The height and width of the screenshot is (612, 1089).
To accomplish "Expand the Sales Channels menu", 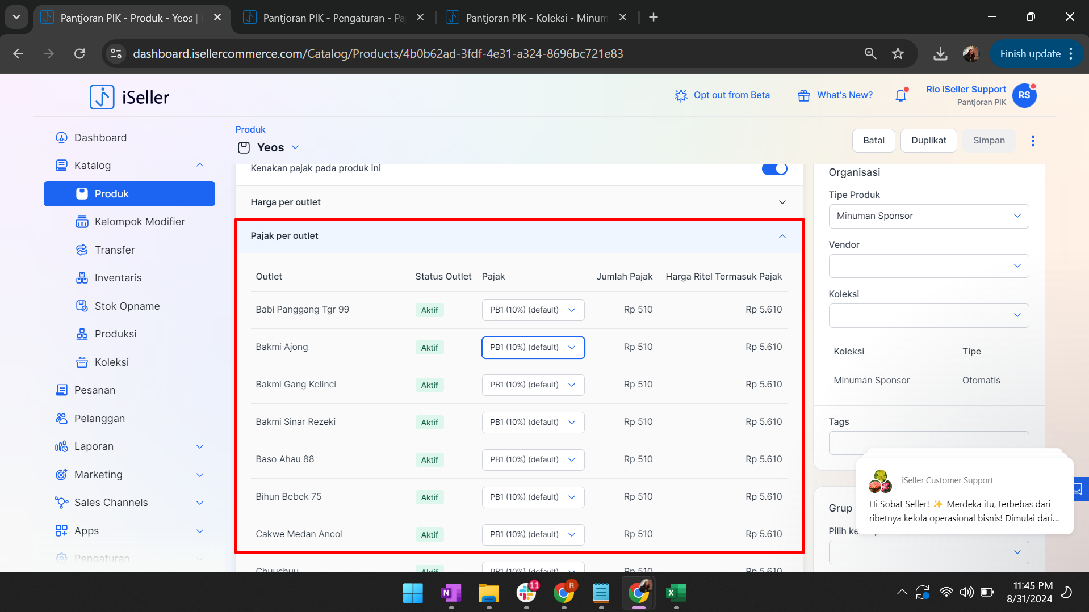I will 200,503.
